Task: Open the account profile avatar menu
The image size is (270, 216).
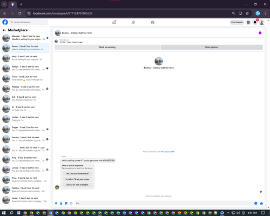Action: [262, 22]
